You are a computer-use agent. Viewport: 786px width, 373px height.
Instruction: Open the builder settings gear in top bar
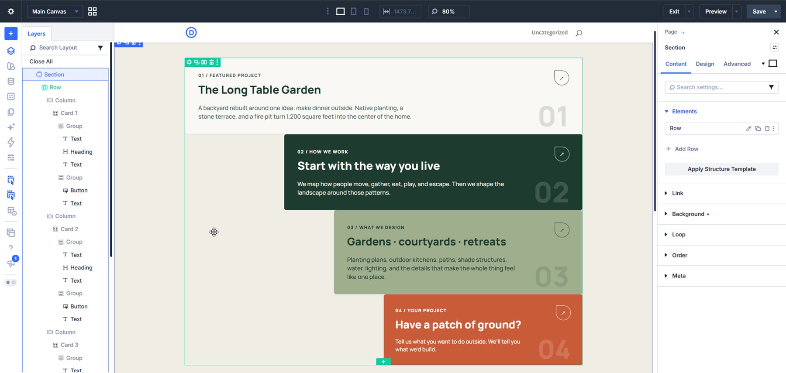(11, 11)
